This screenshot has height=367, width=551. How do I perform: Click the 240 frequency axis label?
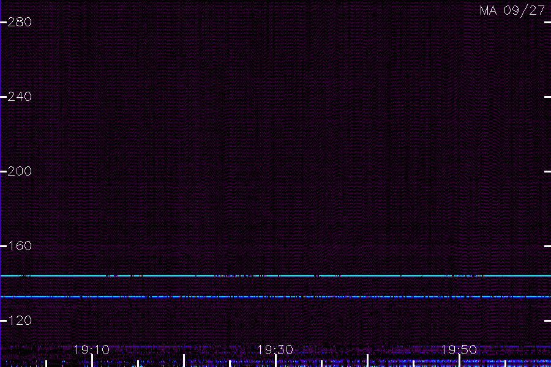(x=20, y=97)
